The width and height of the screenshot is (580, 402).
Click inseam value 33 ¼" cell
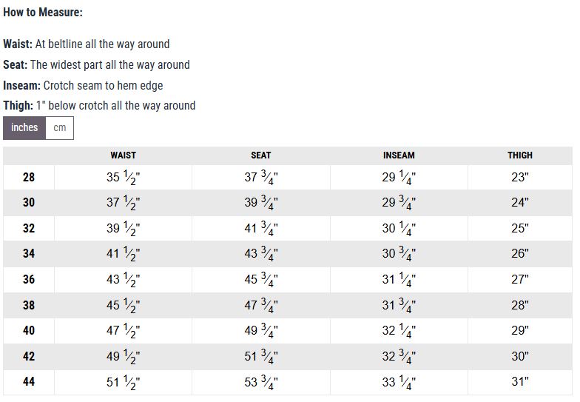tap(399, 382)
